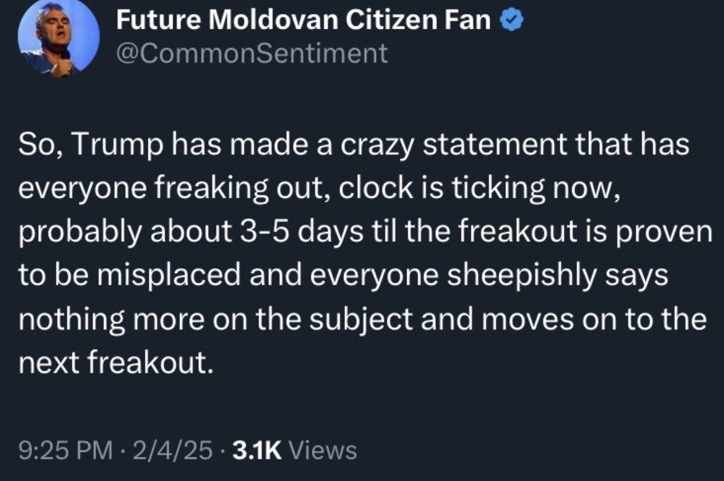Click the word probably starting the third line
Image resolution: width=724 pixels, height=481 pixels.
[x=80, y=232]
